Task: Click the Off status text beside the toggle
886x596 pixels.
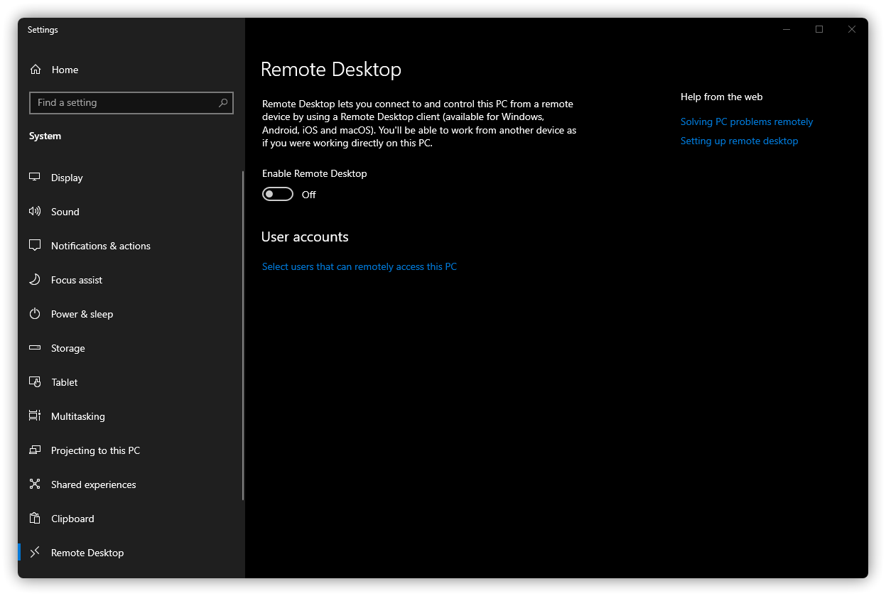Action: [309, 195]
